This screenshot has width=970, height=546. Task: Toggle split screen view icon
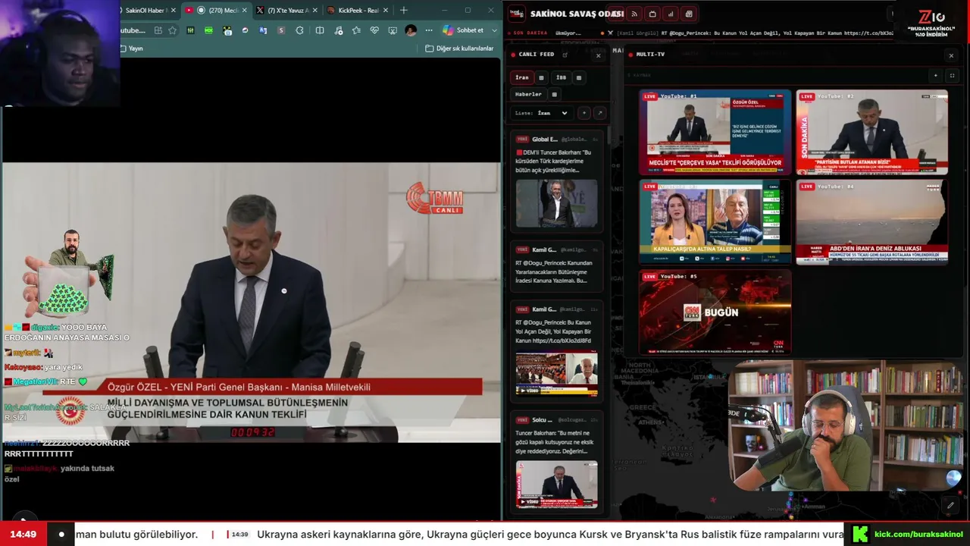[x=320, y=30]
